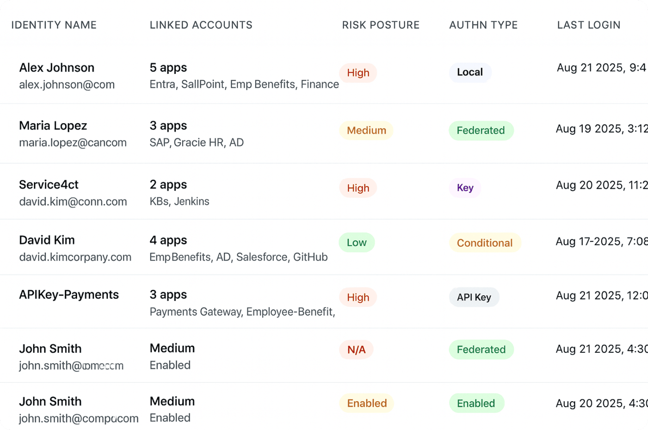This screenshot has width=648, height=430.
Task: Click the Risk Posture column header
Action: tap(380, 25)
